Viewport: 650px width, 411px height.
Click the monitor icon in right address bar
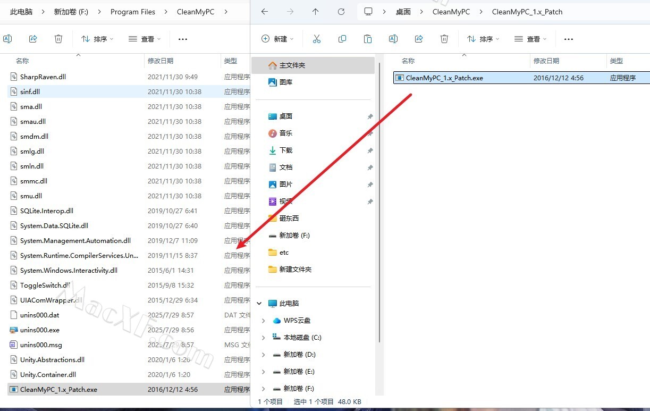(x=368, y=12)
